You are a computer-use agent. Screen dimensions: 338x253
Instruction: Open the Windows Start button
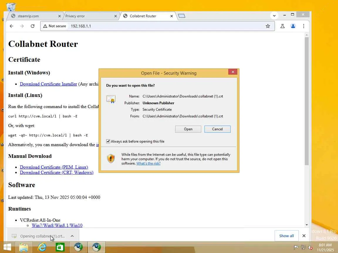tap(7, 247)
